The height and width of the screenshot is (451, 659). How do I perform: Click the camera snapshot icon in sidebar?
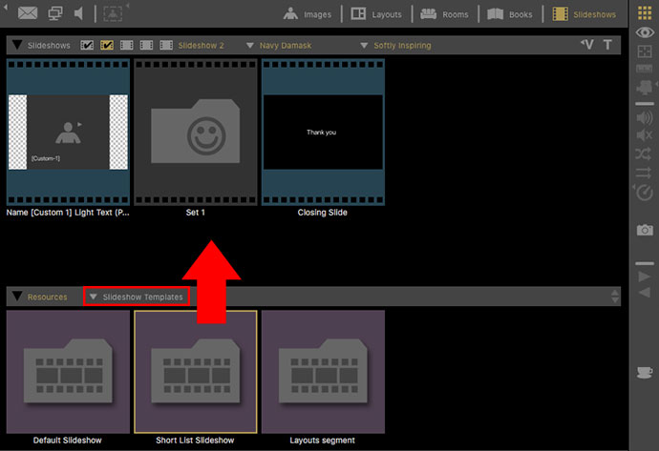coord(645,230)
